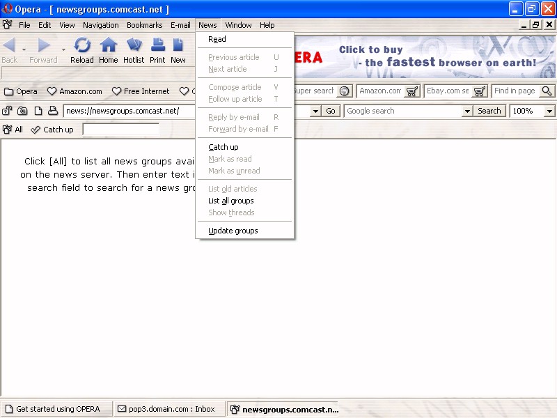
Task: Go back with the Back arrow icon
Action: (9, 45)
